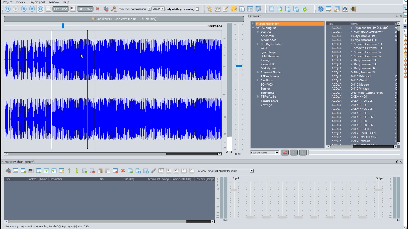Set the right R selection marker
Image resolution: width=408 pixels, height=229 pixels.
pyautogui.click(x=73, y=9)
